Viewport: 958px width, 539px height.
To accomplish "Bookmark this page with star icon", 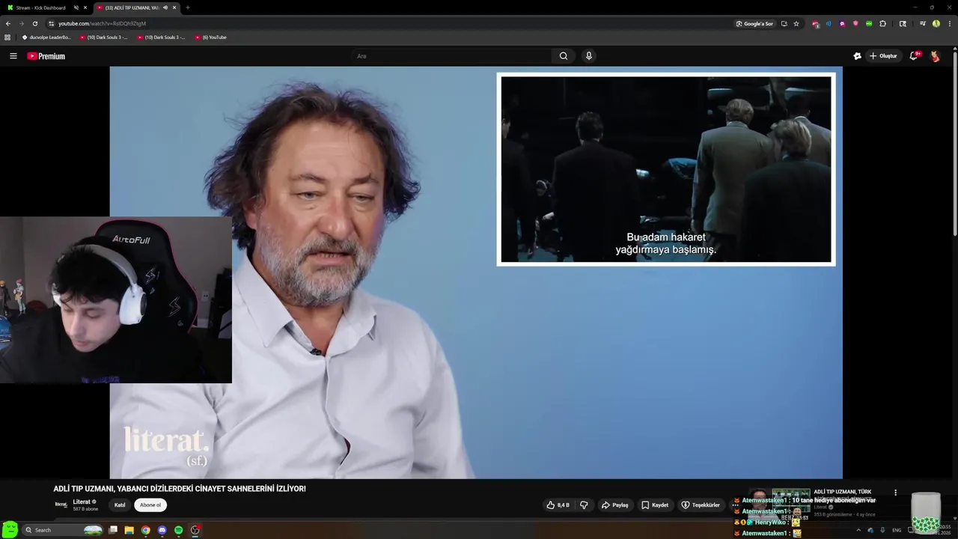I will 796,23.
